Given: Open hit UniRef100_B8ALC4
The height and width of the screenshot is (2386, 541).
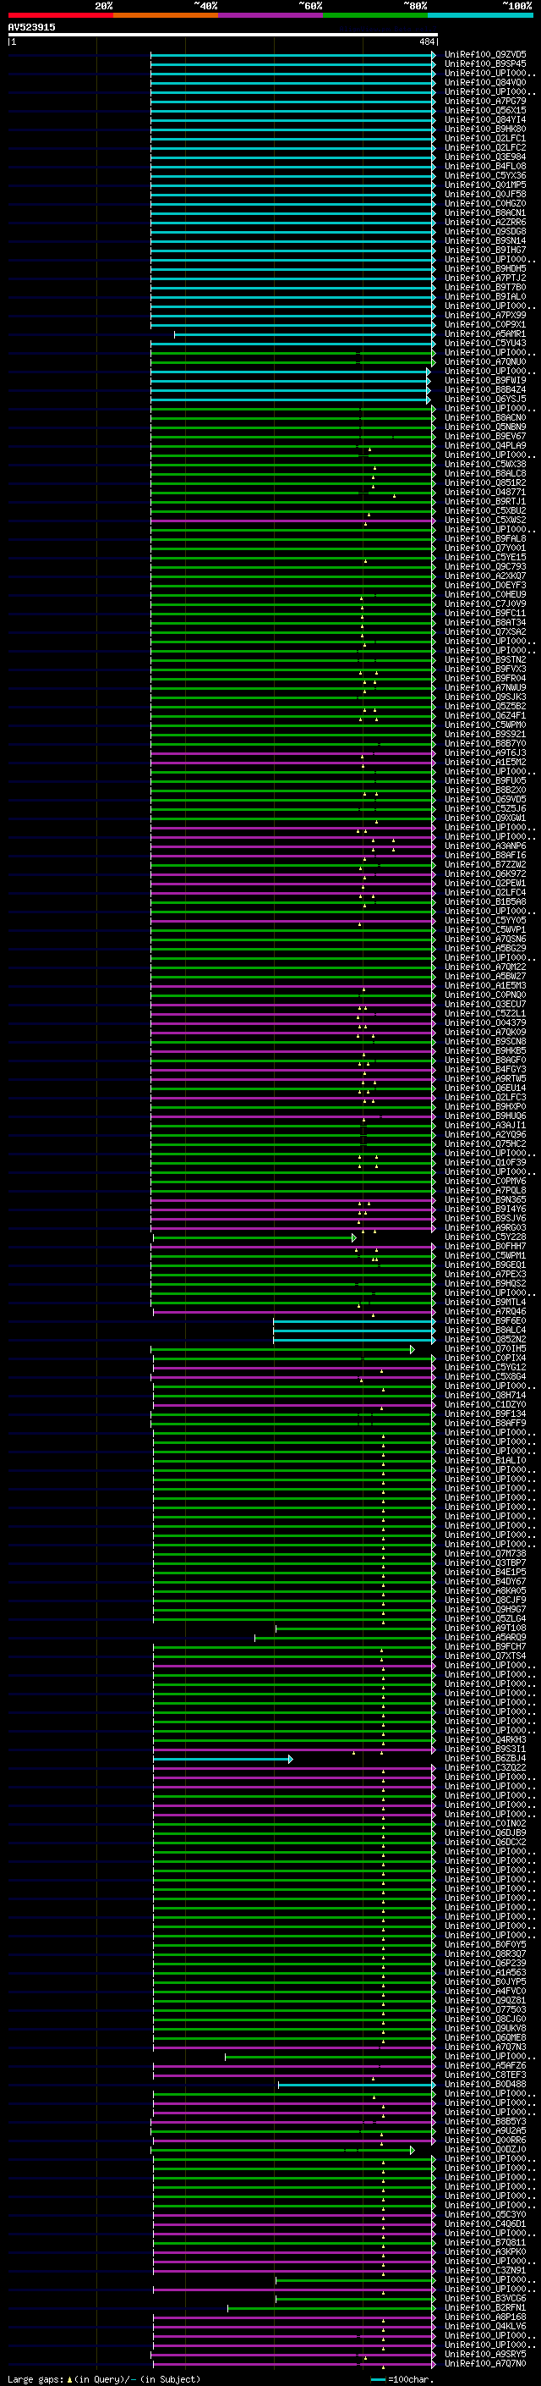Looking at the screenshot, I should (484, 1330).
